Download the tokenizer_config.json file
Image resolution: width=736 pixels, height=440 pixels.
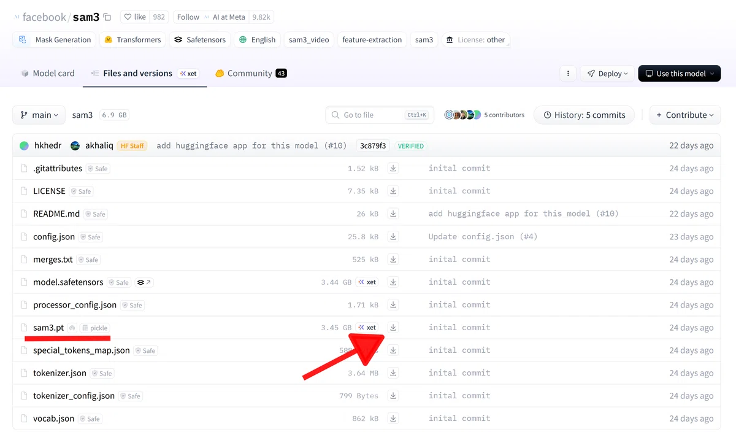click(x=393, y=395)
